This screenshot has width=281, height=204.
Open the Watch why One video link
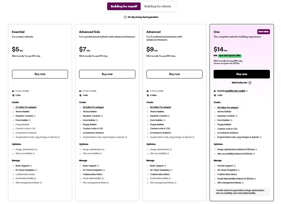pyautogui.click(x=240, y=82)
